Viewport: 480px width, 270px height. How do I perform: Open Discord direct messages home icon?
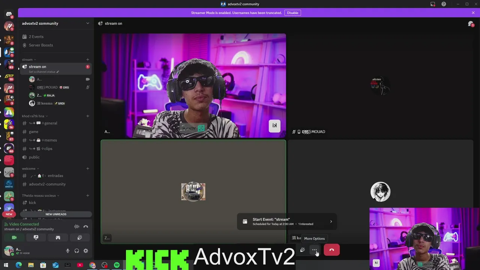[x=9, y=14]
